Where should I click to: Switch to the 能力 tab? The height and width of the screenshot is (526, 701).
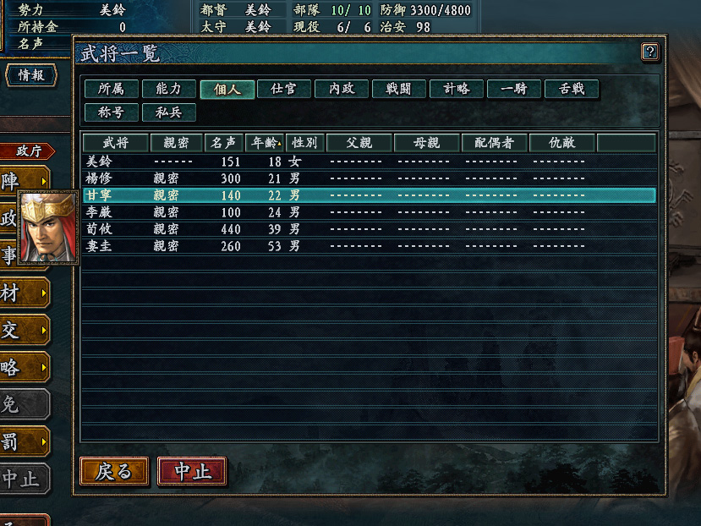(x=169, y=89)
